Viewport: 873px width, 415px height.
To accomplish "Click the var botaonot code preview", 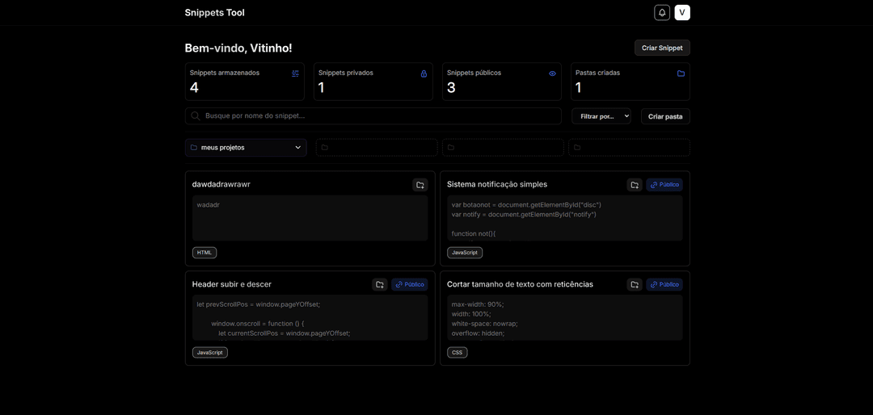I will (x=564, y=217).
